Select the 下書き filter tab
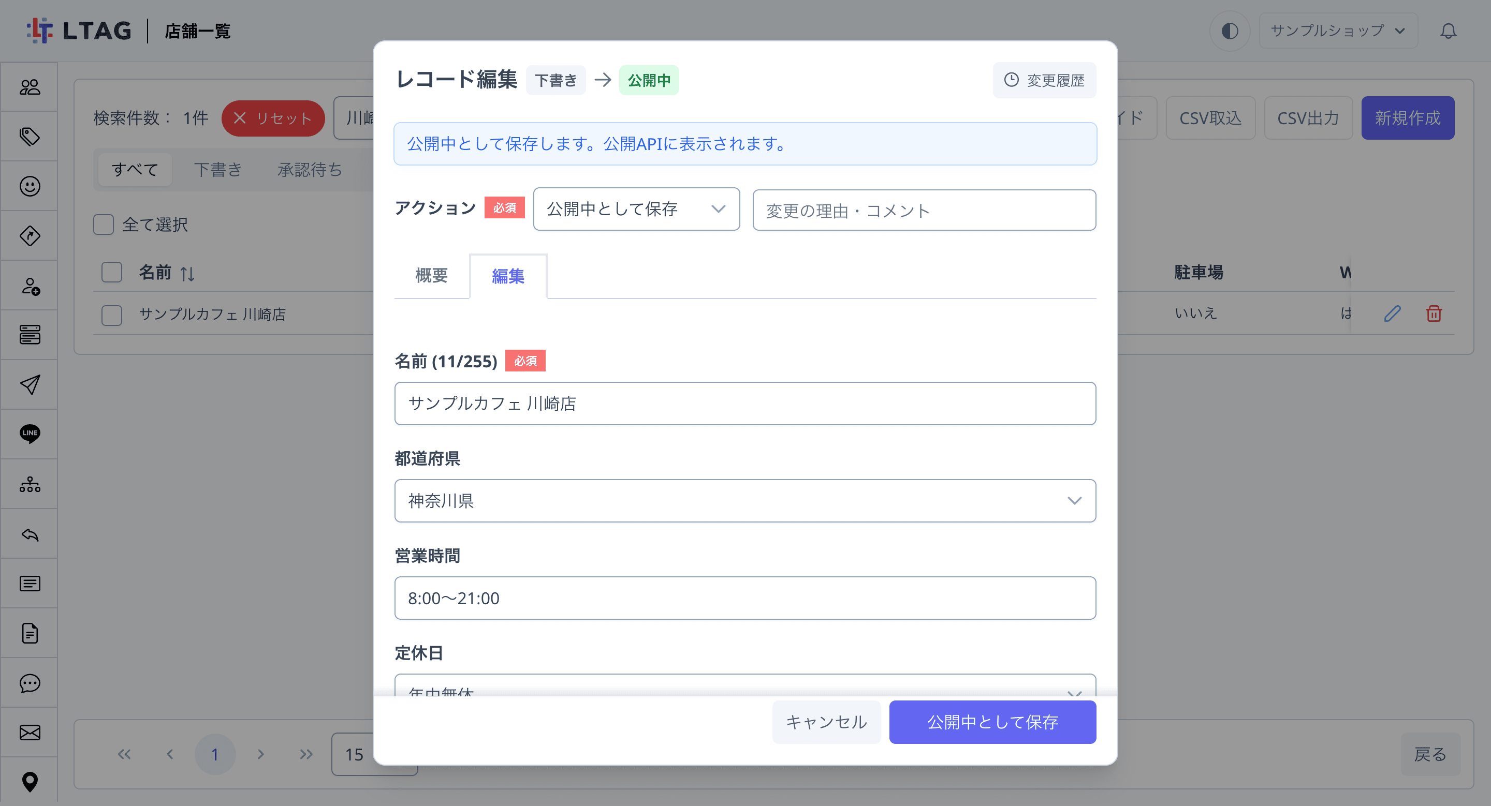The image size is (1491, 806). click(217, 169)
